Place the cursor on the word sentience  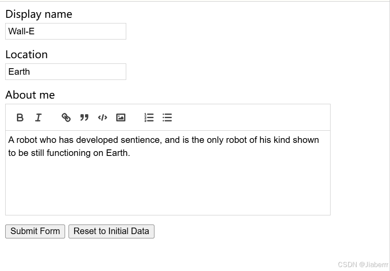(141, 140)
